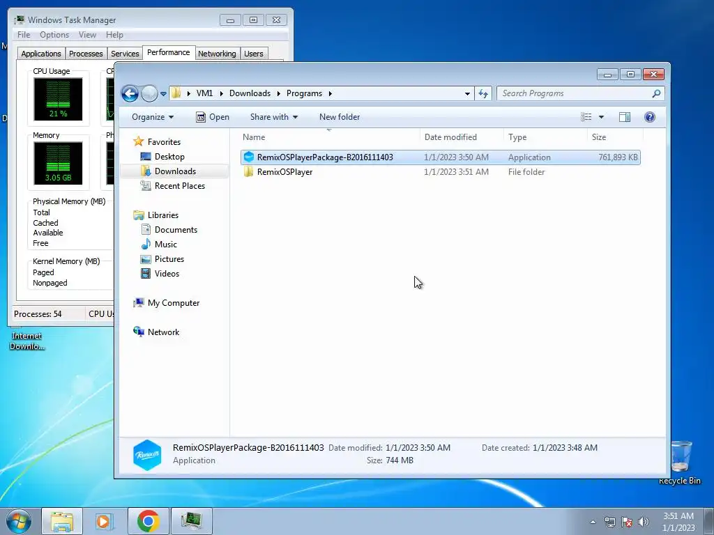This screenshot has width=714, height=535.
Task: Click into the Search Programs field
Action: (580, 93)
